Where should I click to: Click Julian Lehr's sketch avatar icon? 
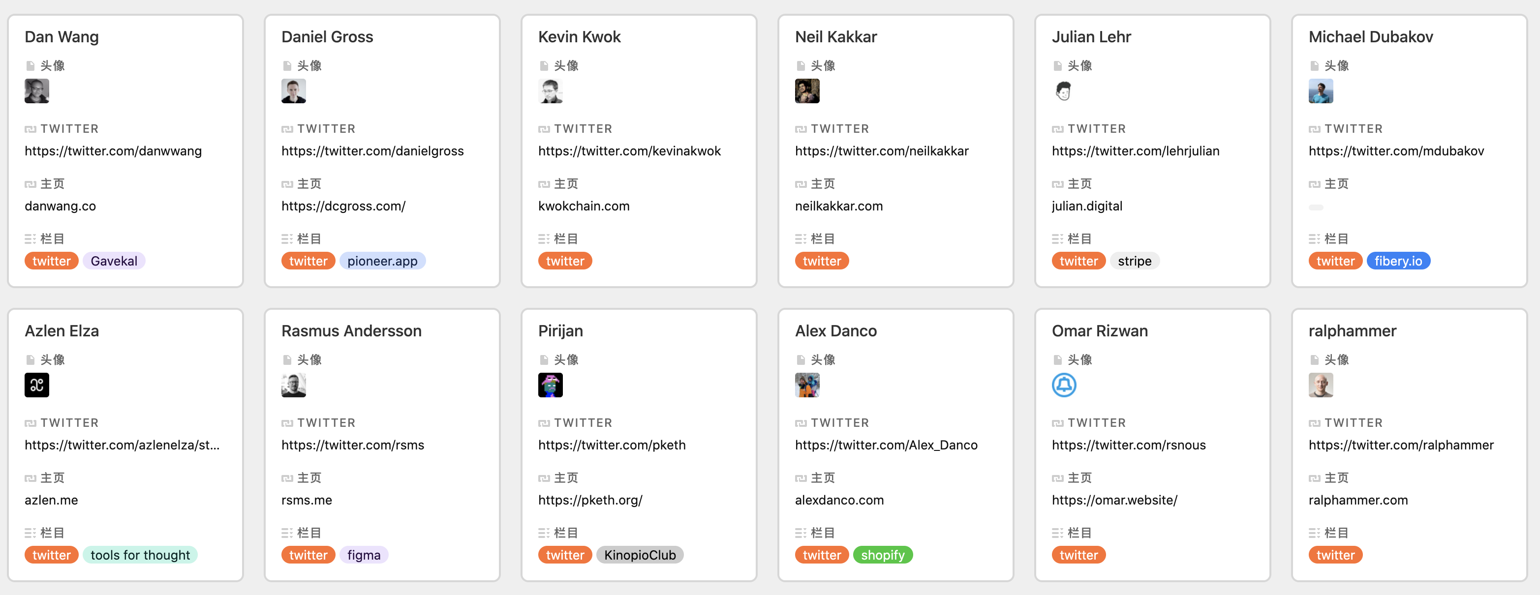pyautogui.click(x=1064, y=91)
